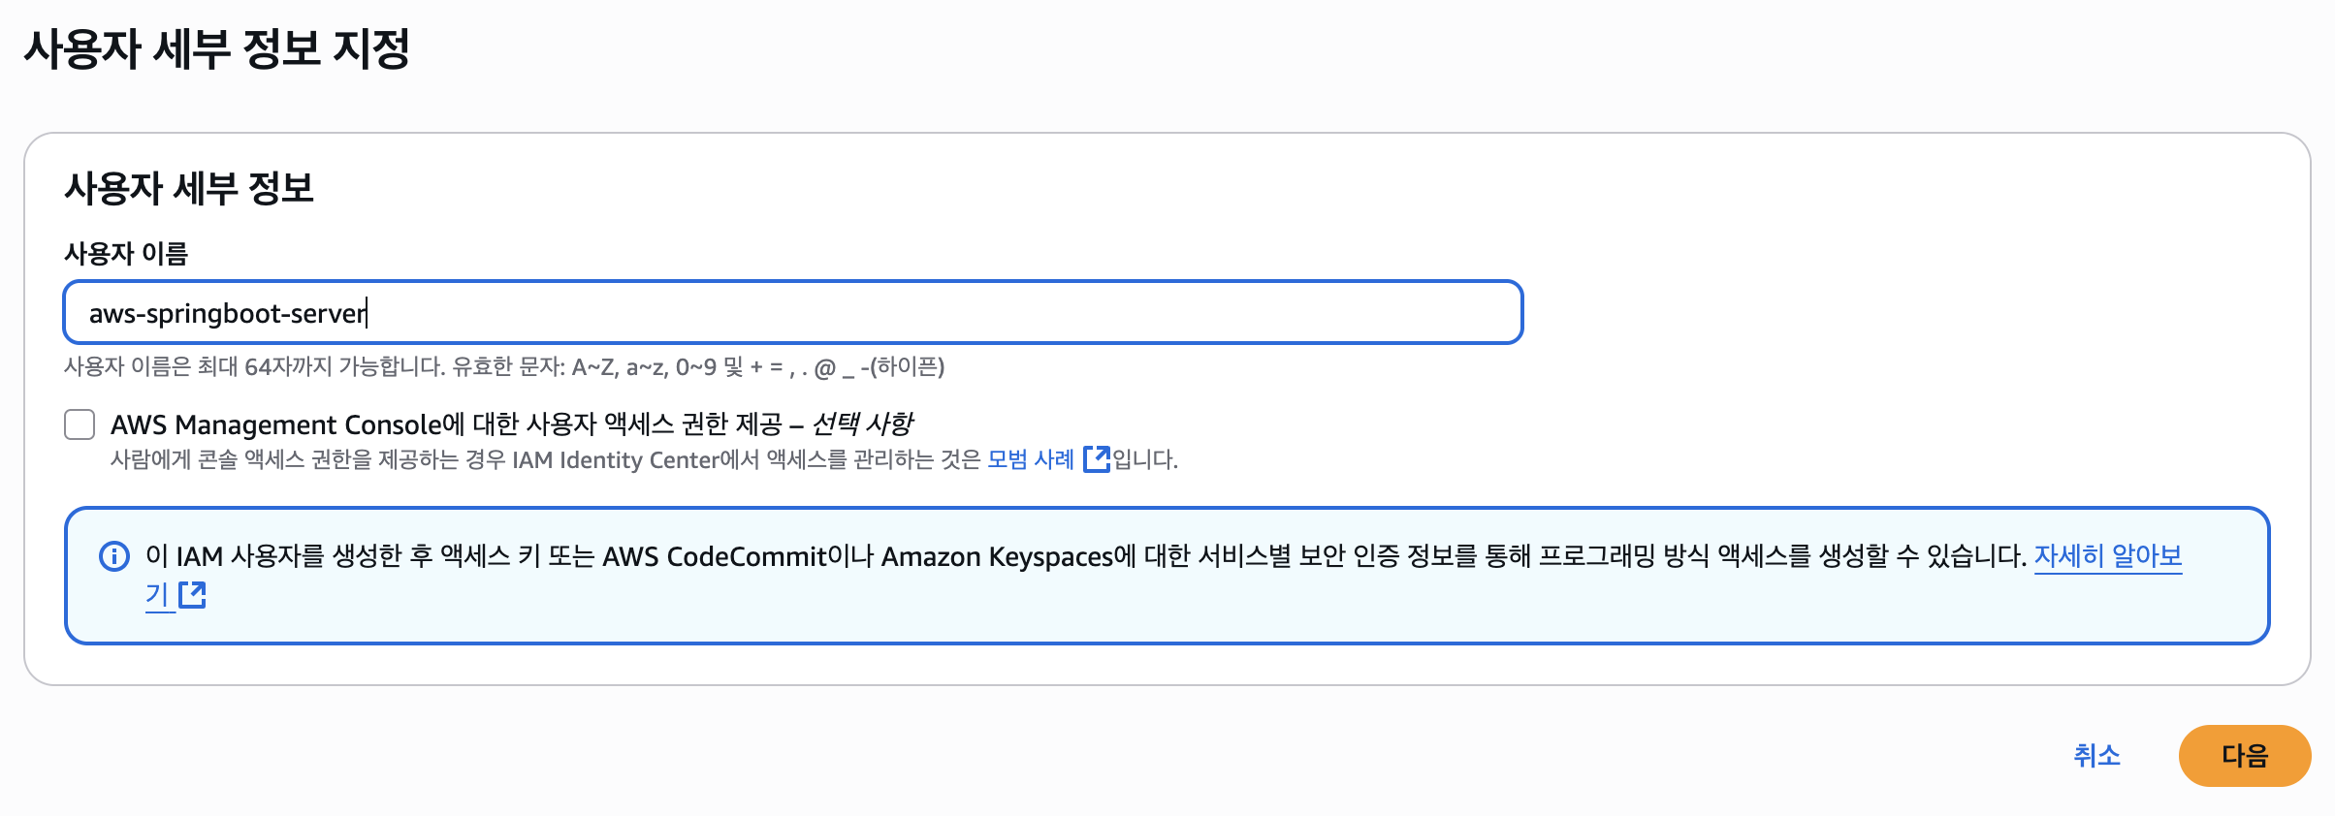Image resolution: width=2335 pixels, height=816 pixels.
Task: Click the 사용자 이름 text input field
Action: [791, 312]
